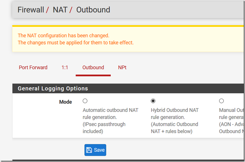Click the General Logging Options header
This screenshot has height=162, width=245.
pyautogui.click(x=53, y=89)
